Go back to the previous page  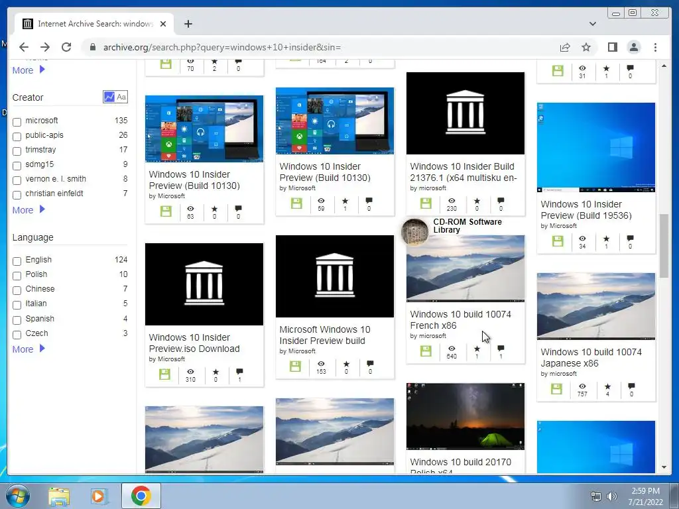click(x=24, y=47)
